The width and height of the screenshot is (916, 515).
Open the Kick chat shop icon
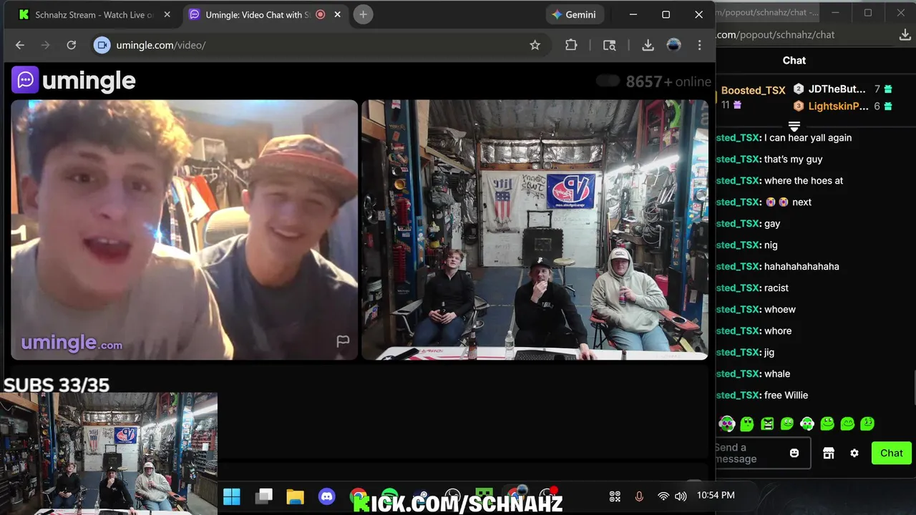(829, 453)
